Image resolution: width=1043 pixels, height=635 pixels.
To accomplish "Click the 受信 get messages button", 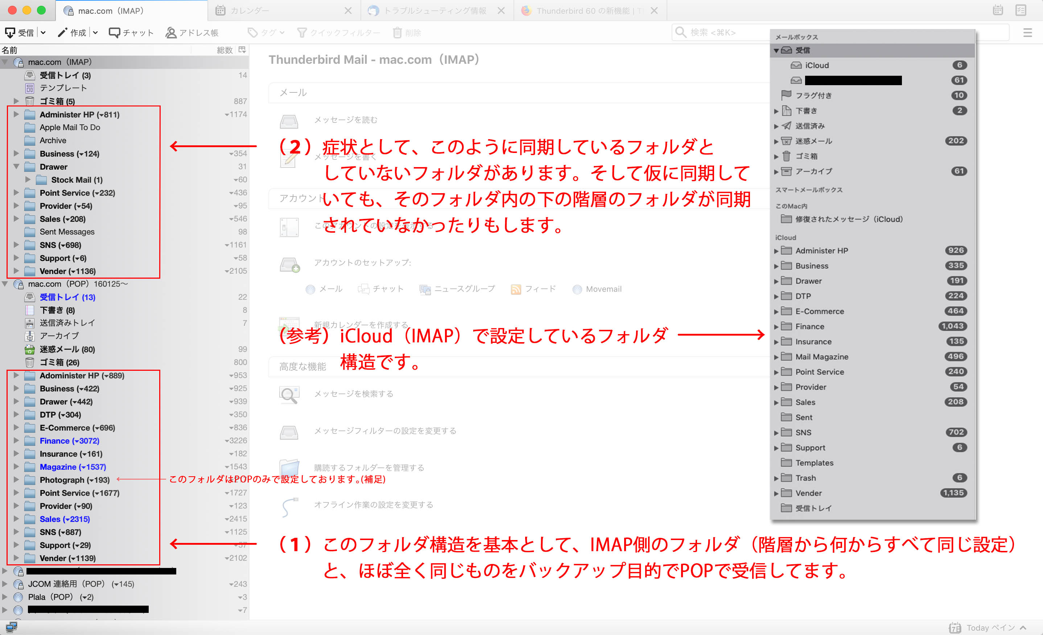I will [x=19, y=33].
